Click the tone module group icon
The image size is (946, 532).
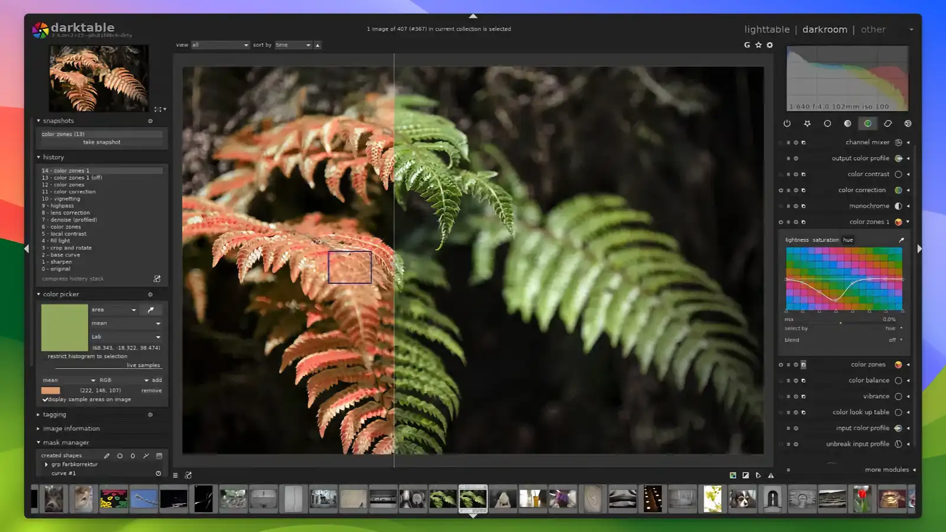click(847, 124)
